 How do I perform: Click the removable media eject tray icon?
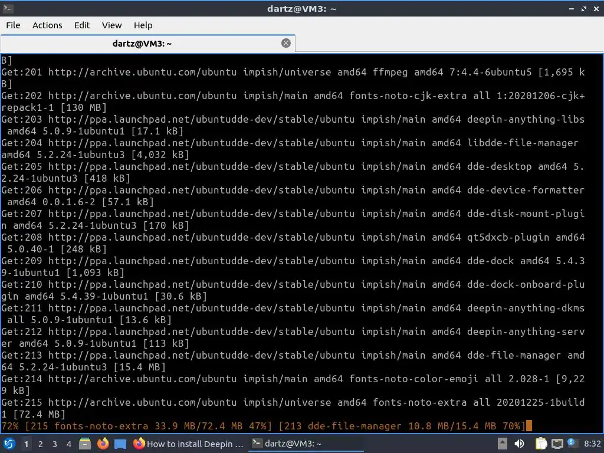[503, 444]
